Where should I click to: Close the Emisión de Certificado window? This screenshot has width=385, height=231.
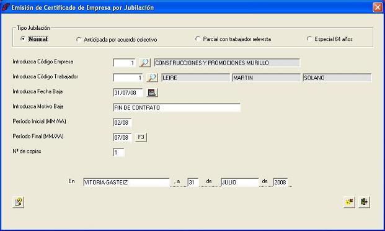[378, 7]
